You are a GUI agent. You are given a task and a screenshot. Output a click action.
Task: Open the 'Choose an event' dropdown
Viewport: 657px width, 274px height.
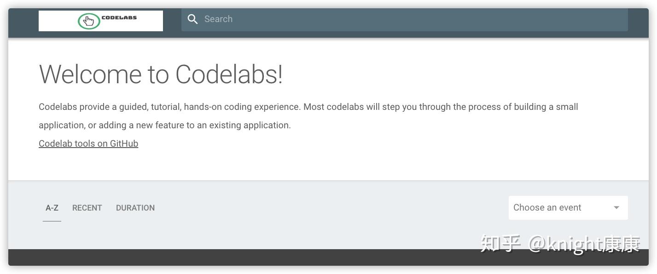568,207
